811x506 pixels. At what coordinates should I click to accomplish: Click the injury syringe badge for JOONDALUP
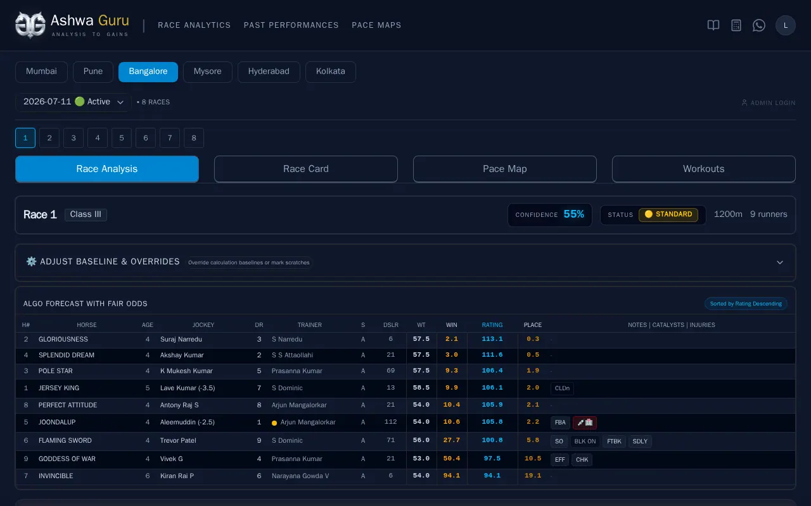(x=585, y=423)
